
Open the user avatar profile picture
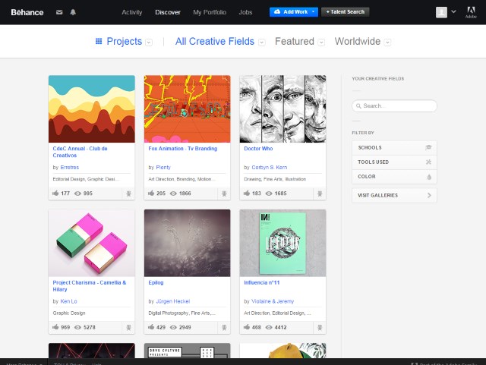click(441, 12)
